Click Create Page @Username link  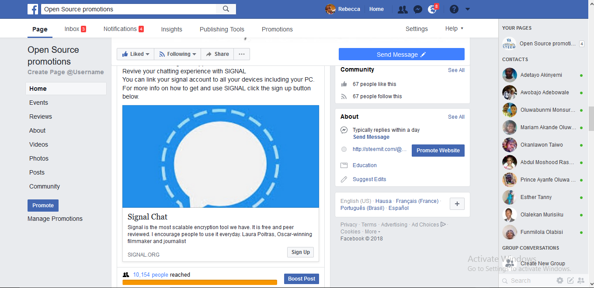66,72
